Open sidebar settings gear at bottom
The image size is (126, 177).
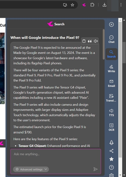point(111,175)
